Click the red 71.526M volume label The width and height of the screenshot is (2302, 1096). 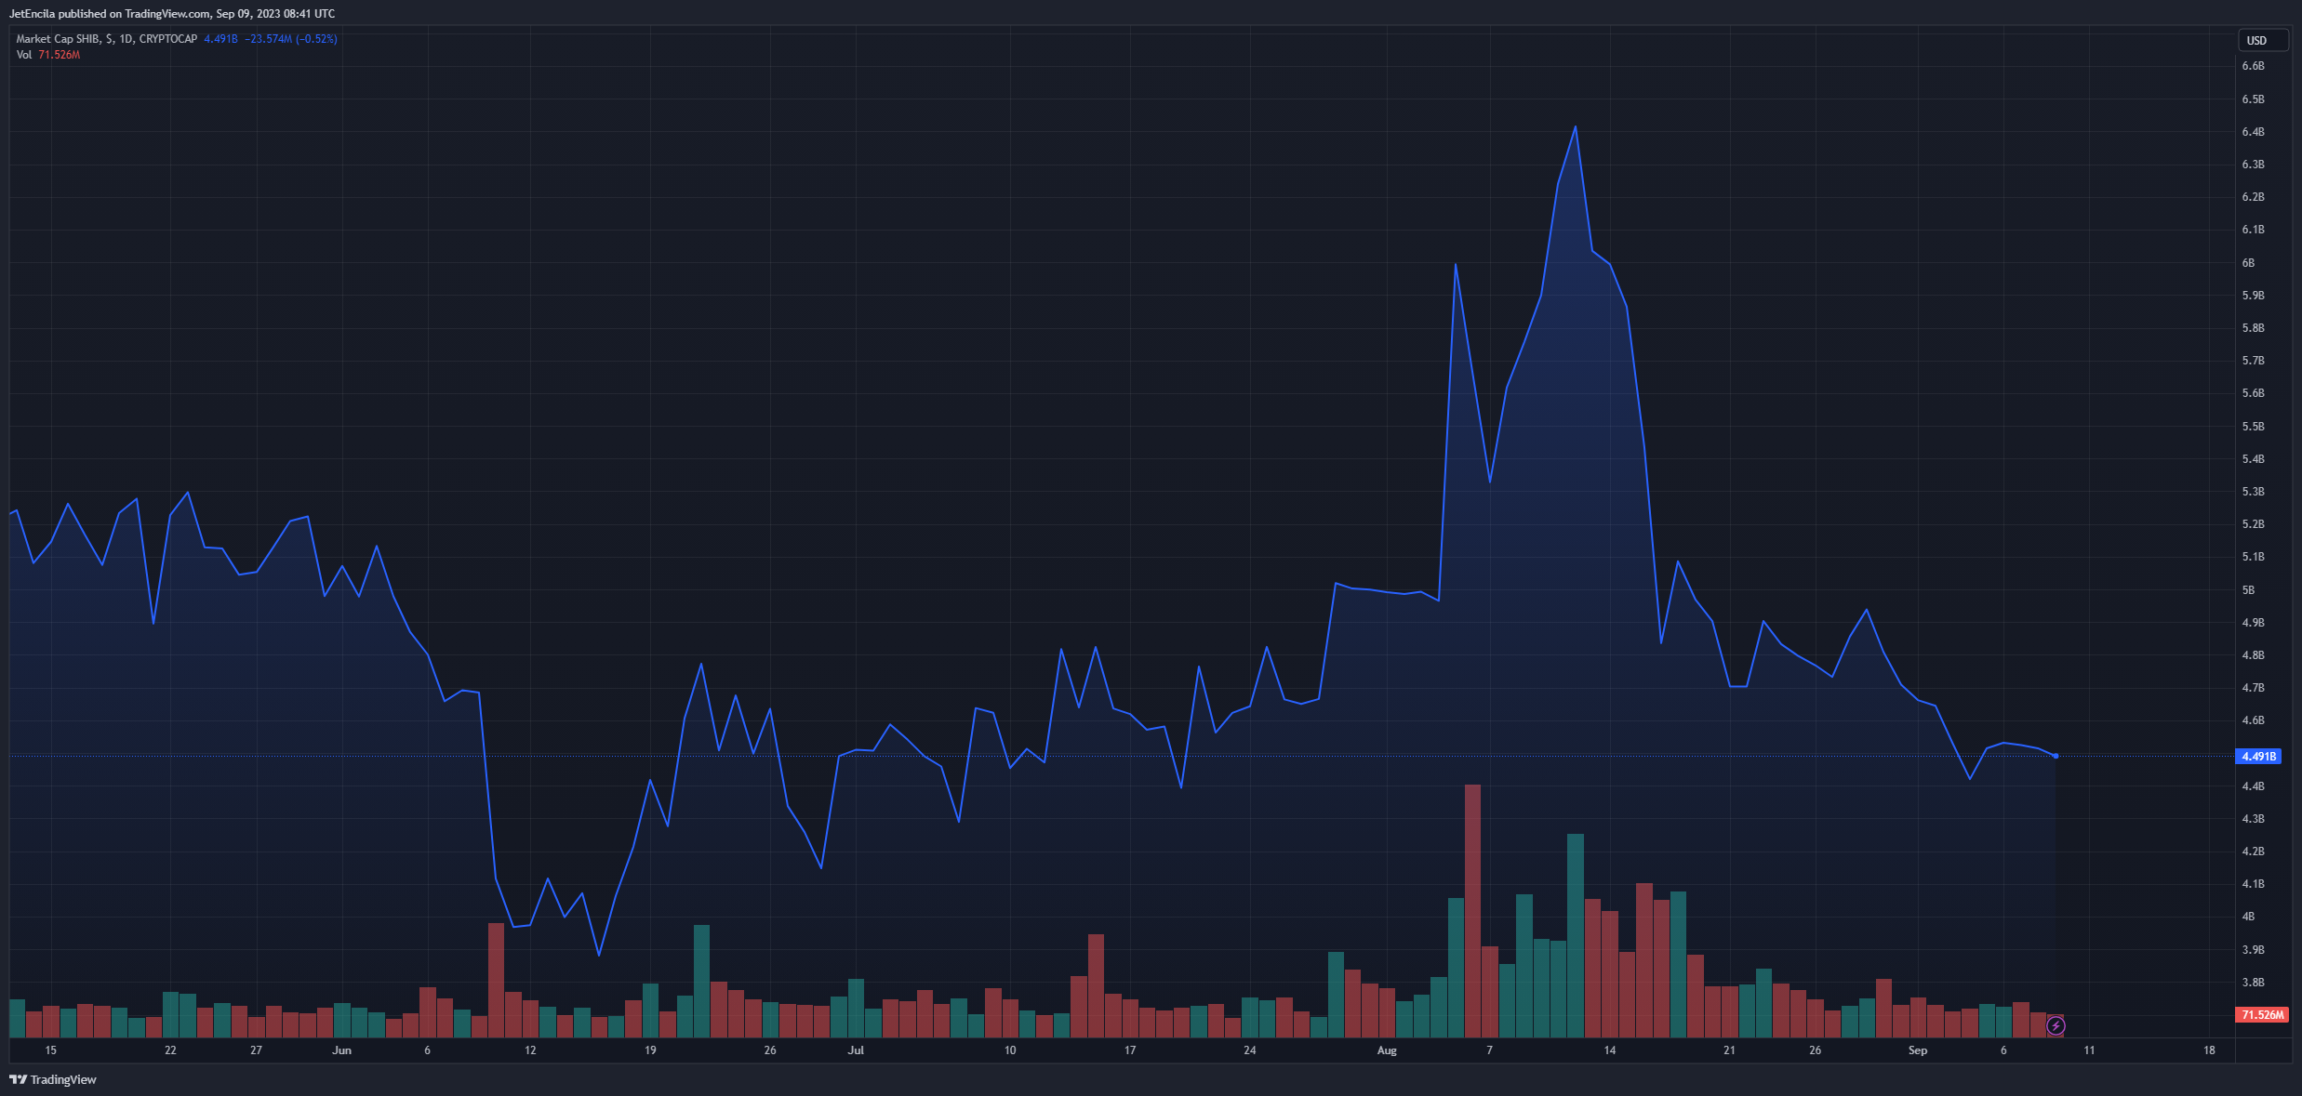[x=2261, y=1014]
